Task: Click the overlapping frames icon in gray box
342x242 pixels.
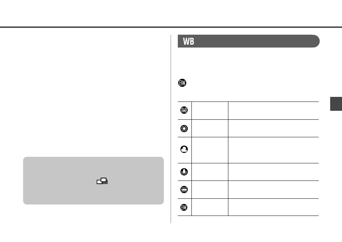Action: (x=102, y=181)
